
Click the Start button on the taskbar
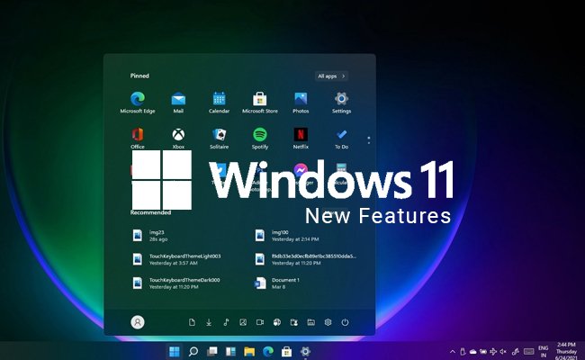coord(174,351)
